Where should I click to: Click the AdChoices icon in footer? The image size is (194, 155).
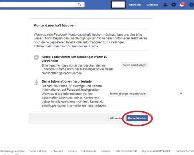136,151
